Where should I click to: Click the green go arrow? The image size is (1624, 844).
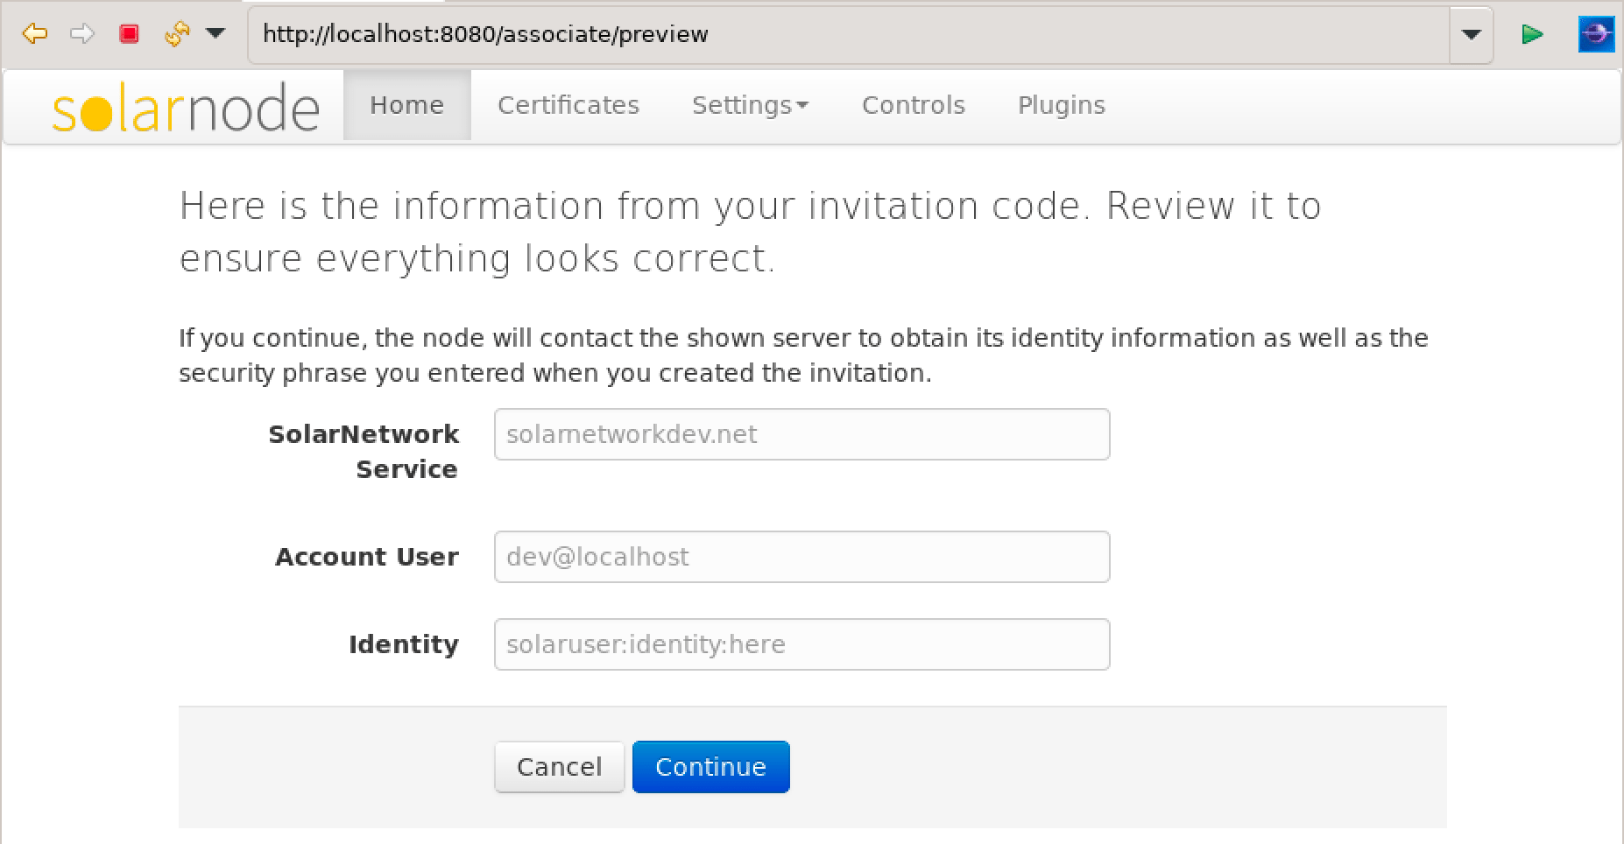(1532, 33)
